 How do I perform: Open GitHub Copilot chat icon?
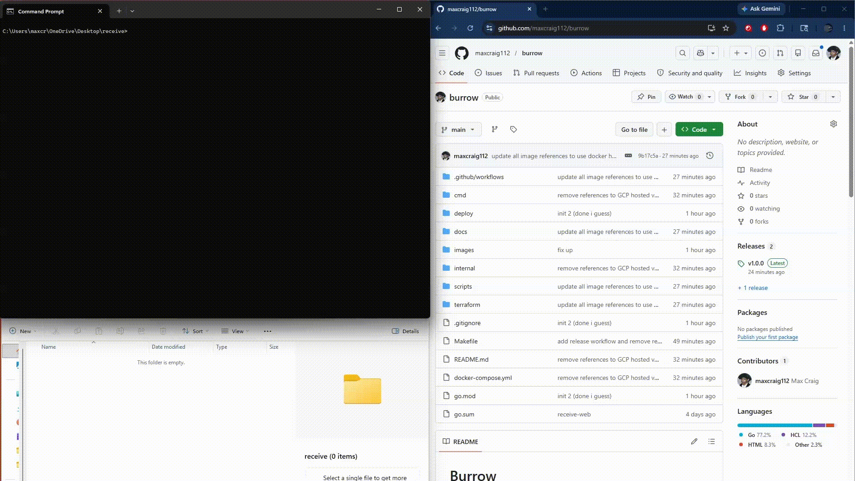[700, 53]
